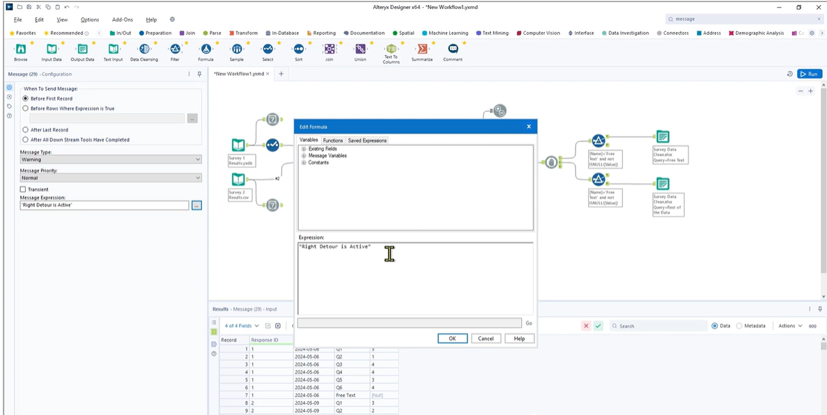Click Help in Edit Formula dialog
Image resolution: width=827 pixels, height=415 pixels.
[519, 338]
